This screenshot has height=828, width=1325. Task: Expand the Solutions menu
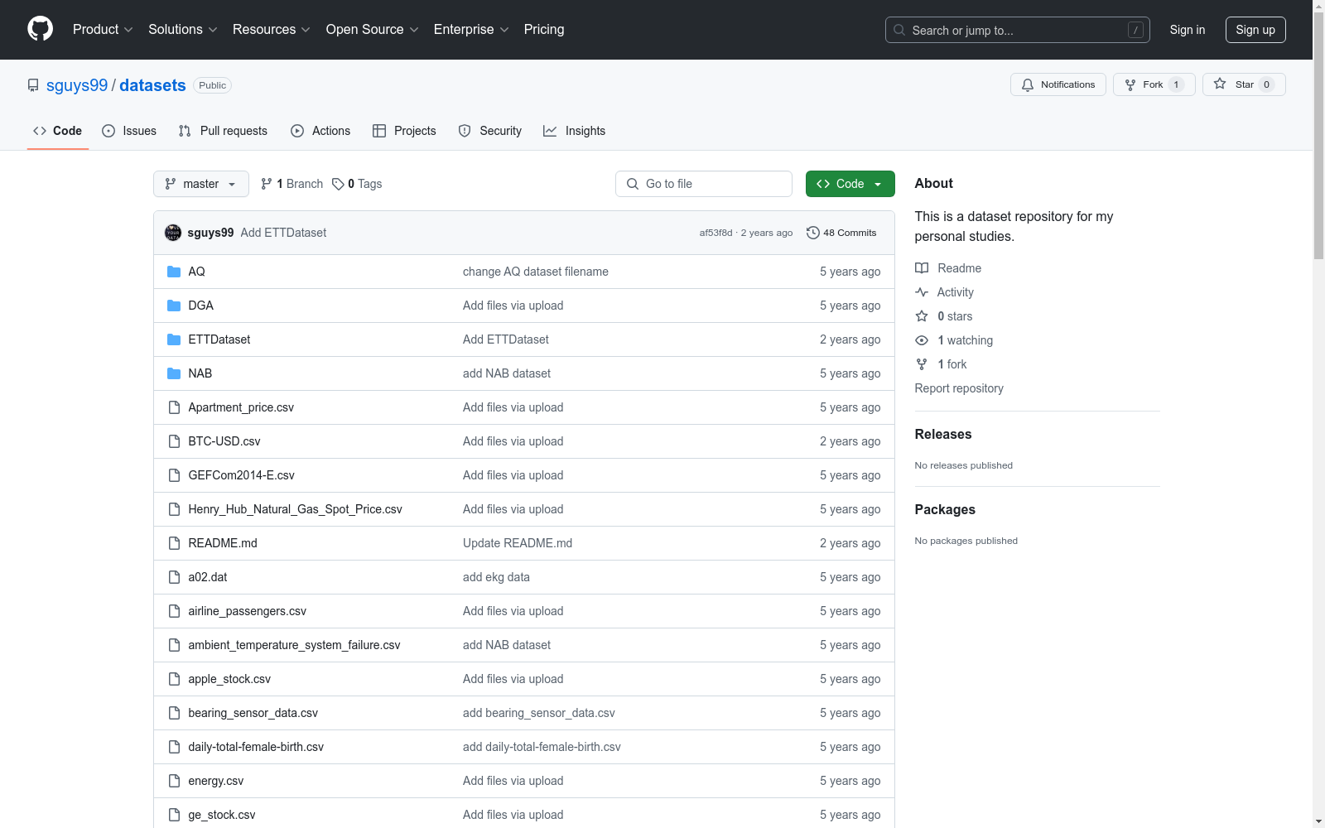point(183,29)
